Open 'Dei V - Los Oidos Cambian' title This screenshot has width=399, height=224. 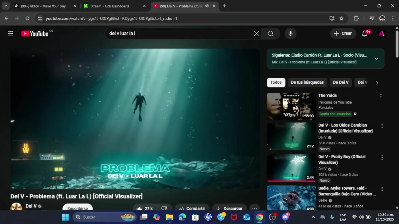click(x=345, y=128)
